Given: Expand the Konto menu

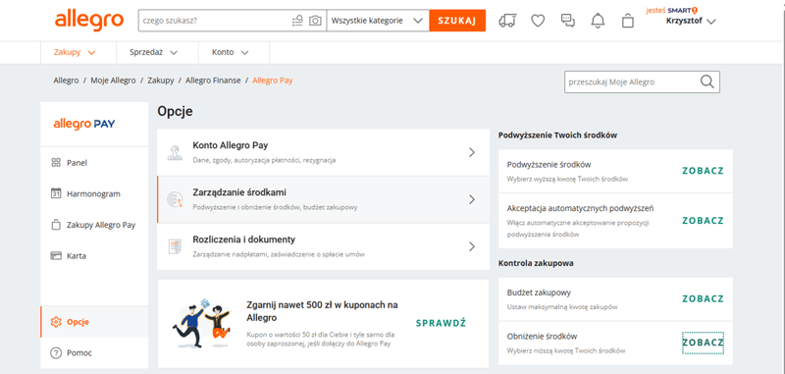Looking at the screenshot, I should [230, 52].
